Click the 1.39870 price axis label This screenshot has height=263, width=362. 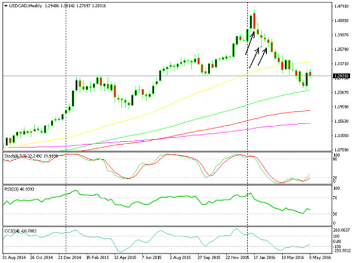pyautogui.click(x=341, y=35)
